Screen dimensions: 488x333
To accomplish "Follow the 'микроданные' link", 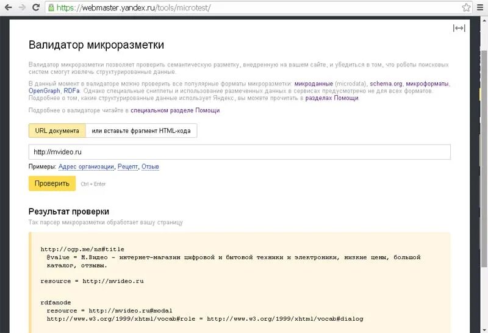I will pos(314,84).
